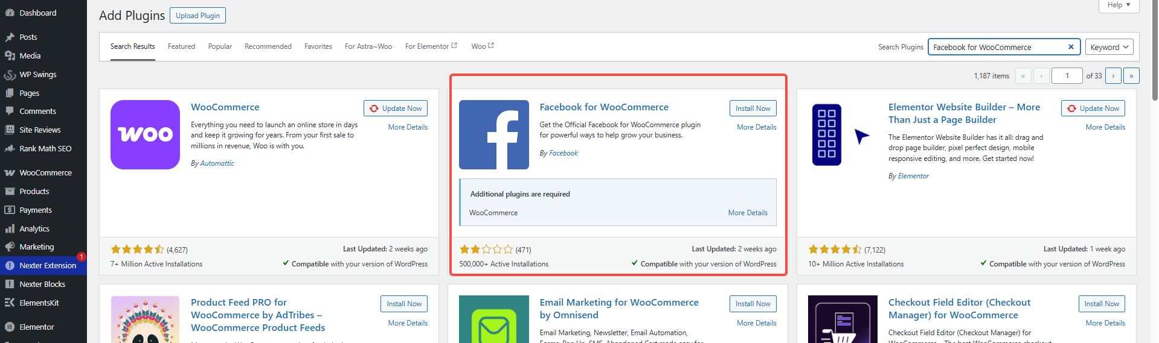Click the Nexter Extension icon
The width and height of the screenshot is (1159, 343).
(10, 265)
